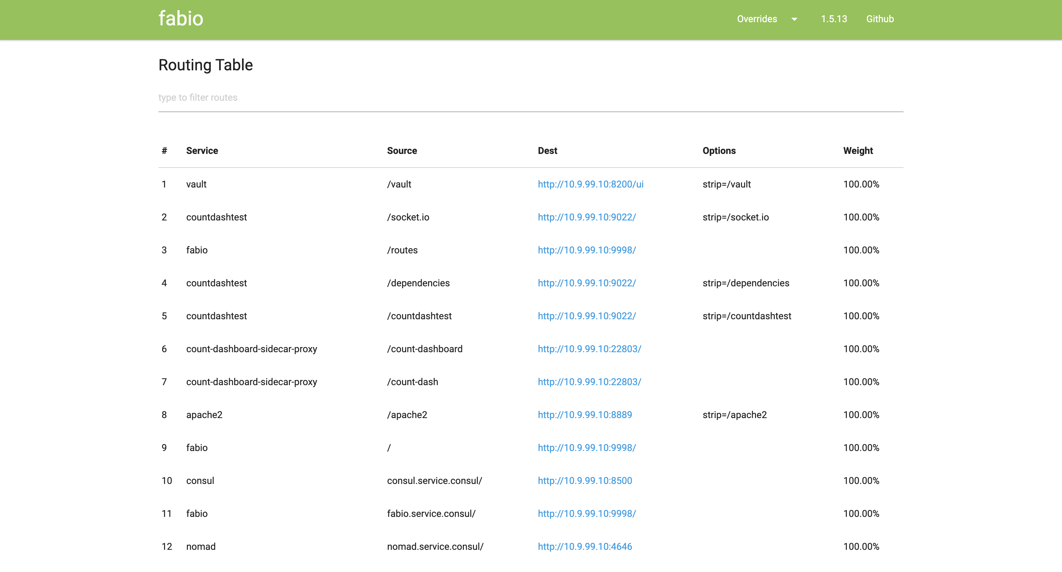The width and height of the screenshot is (1062, 572).
Task: Open consul destination http://10.9.99.10:8500
Action: click(x=585, y=481)
